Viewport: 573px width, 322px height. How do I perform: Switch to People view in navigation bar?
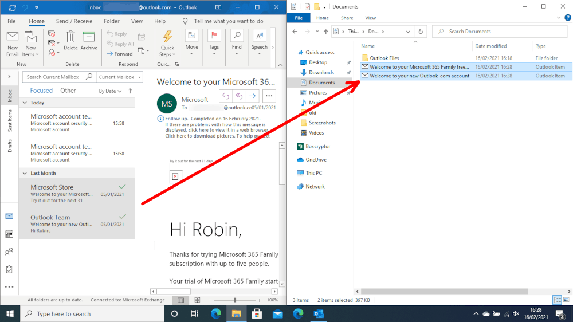(10, 252)
